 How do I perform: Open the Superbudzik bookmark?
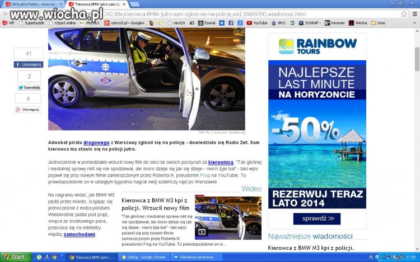click(32, 23)
